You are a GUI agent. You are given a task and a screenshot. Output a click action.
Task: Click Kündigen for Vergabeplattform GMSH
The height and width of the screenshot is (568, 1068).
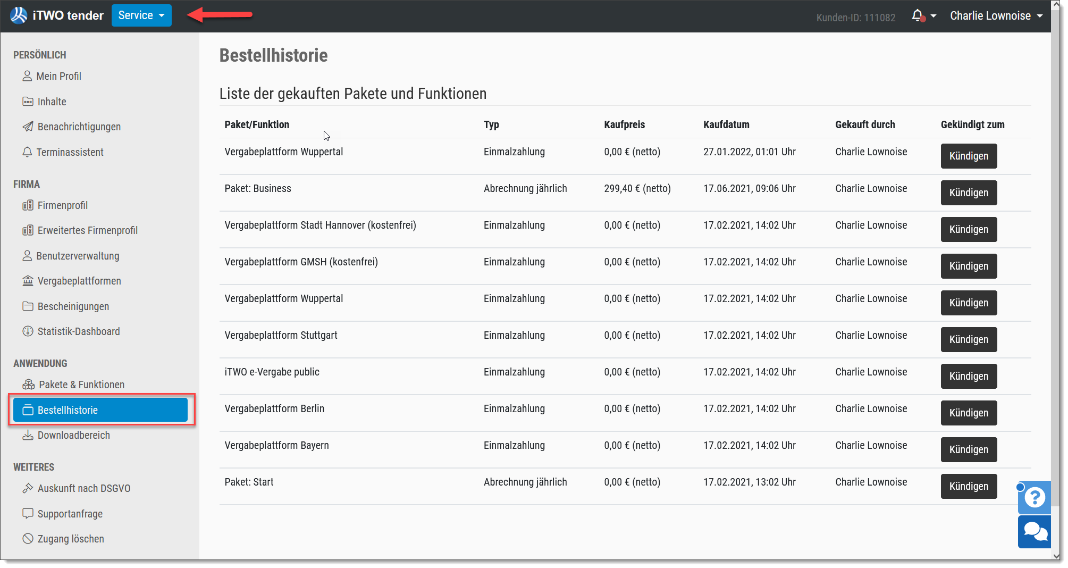point(969,266)
